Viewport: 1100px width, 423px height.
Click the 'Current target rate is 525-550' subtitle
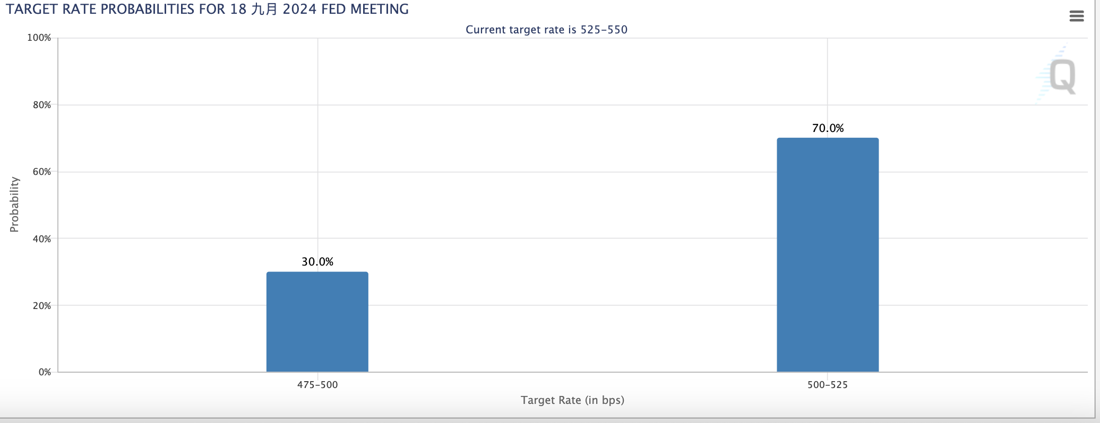click(546, 30)
